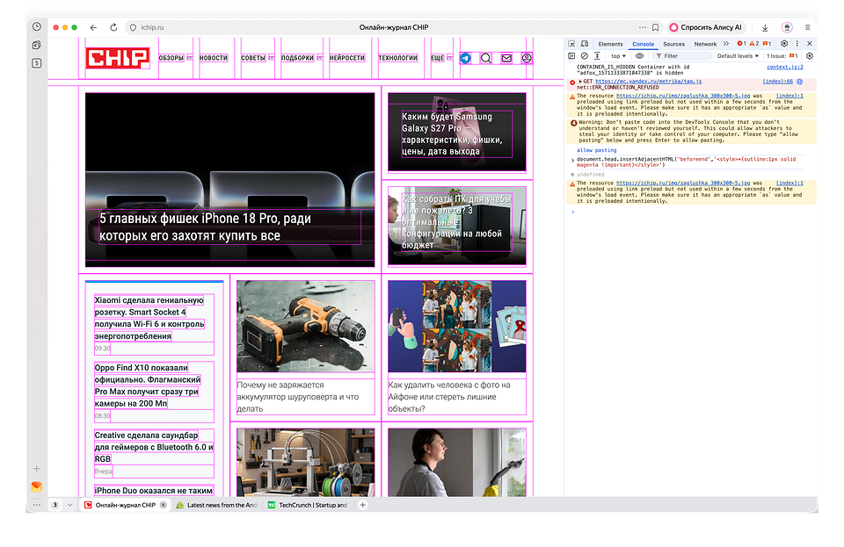Open the cordless drill article thumbnail
Viewport: 844px width, 547px height.
(306, 326)
